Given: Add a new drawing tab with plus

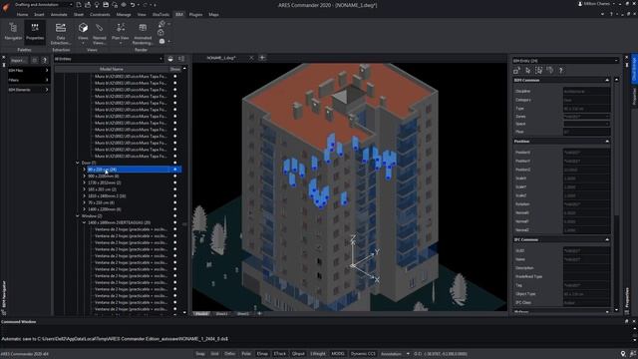Looking at the screenshot, I should (x=262, y=58).
